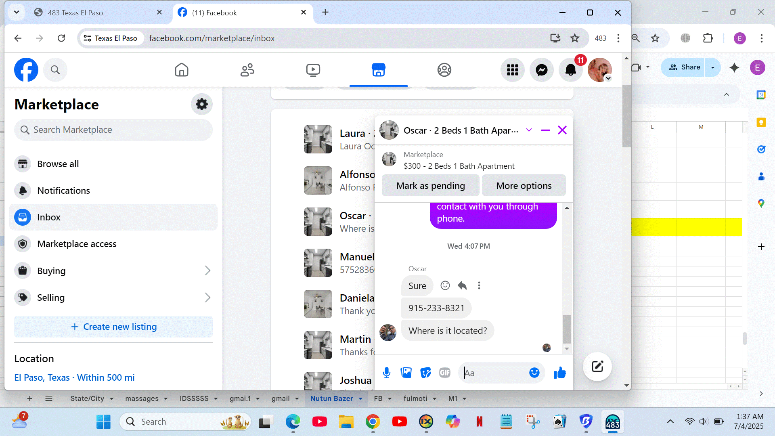
Task: Click the voice clip microphone icon
Action: (386, 373)
